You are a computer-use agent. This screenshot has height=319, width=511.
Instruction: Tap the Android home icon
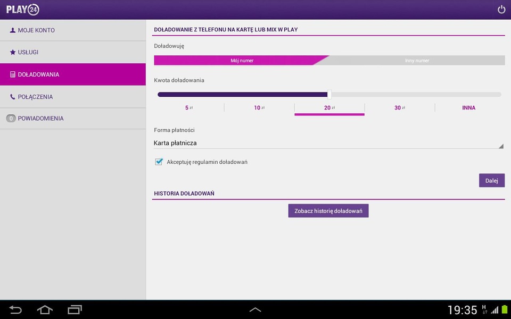(45, 309)
